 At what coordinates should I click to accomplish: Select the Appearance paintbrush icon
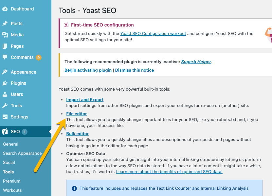(6, 72)
